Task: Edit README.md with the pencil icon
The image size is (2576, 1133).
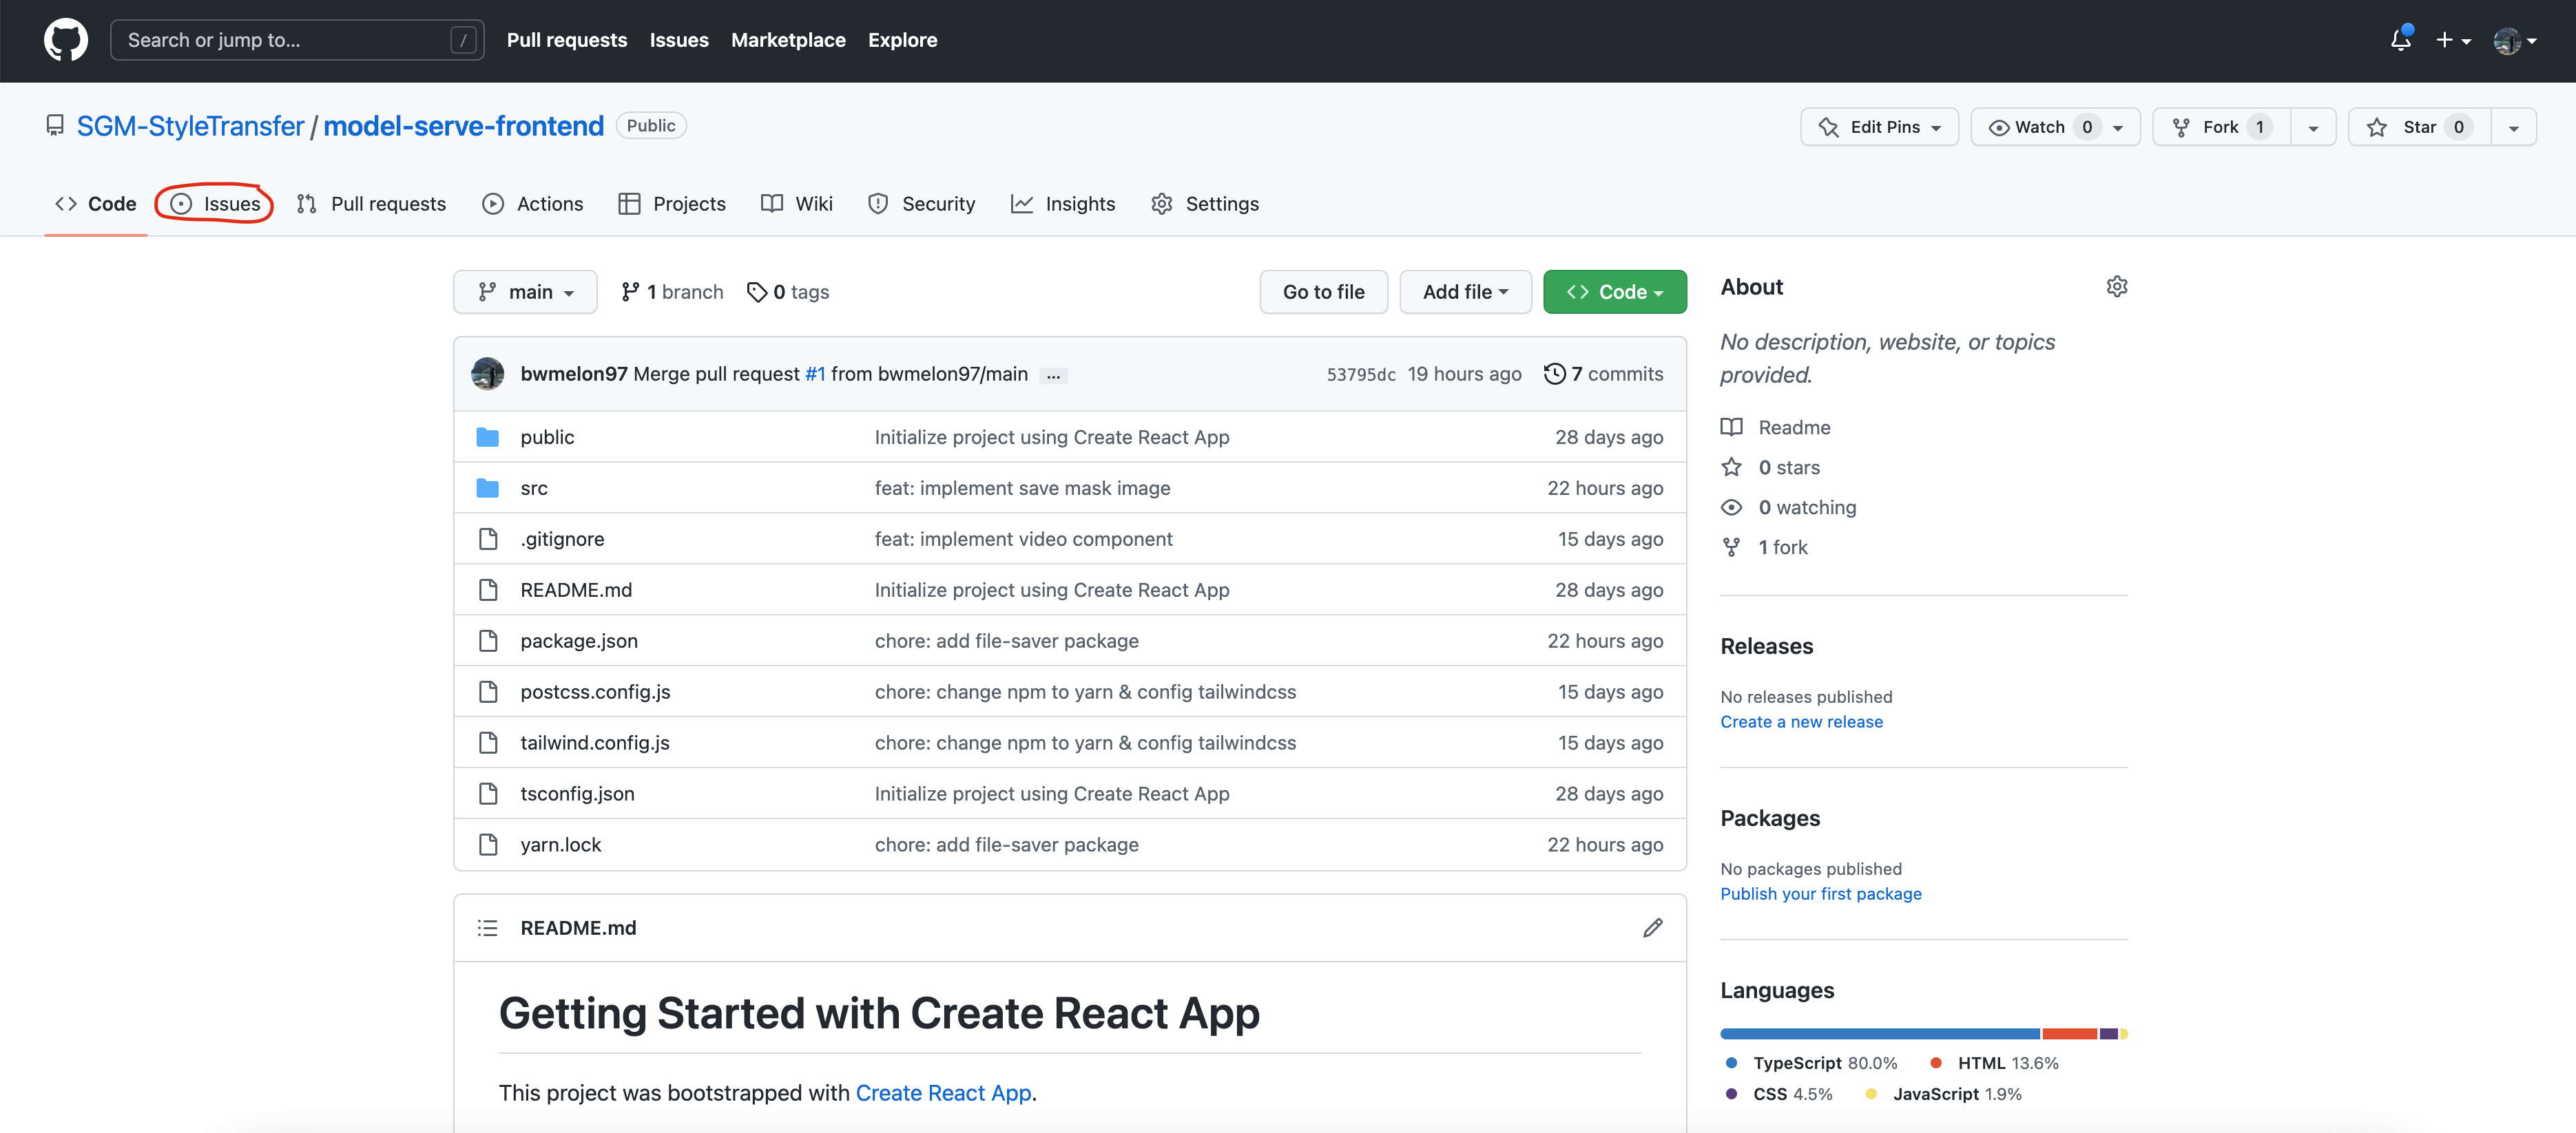Action: pyautogui.click(x=1652, y=927)
